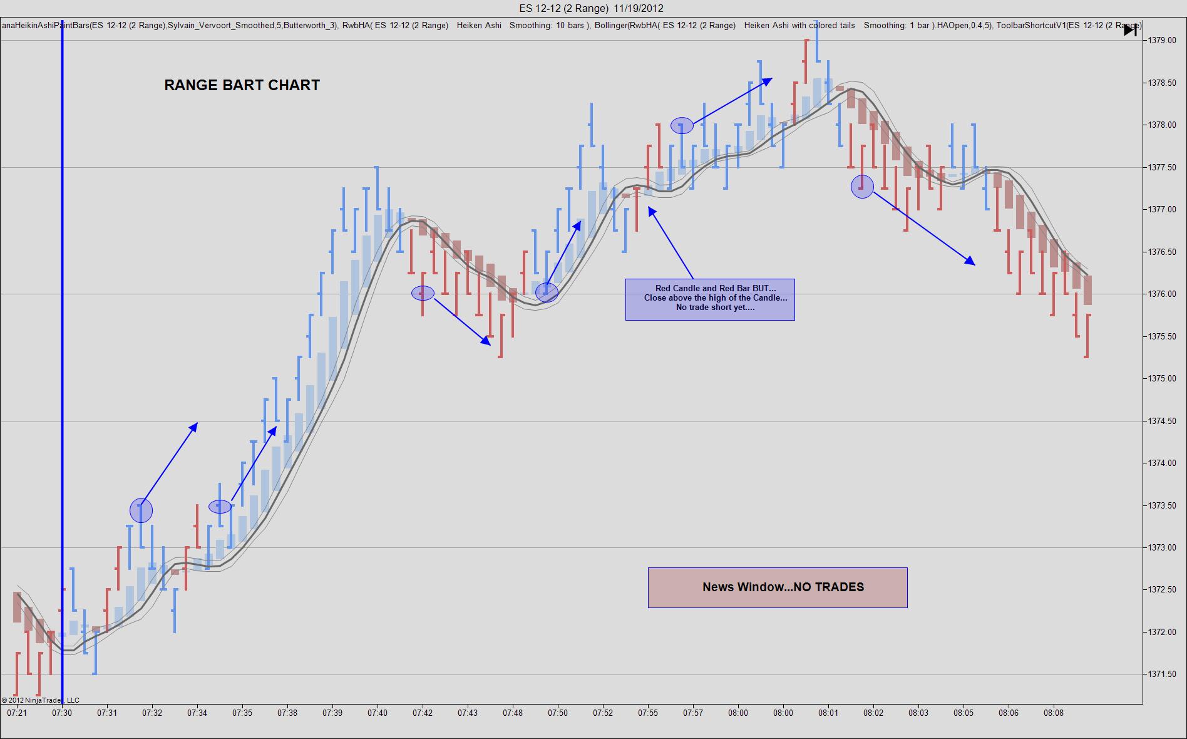Click the 07:43 time axis label
Viewport: 1187px width, 739px height.
click(x=468, y=713)
